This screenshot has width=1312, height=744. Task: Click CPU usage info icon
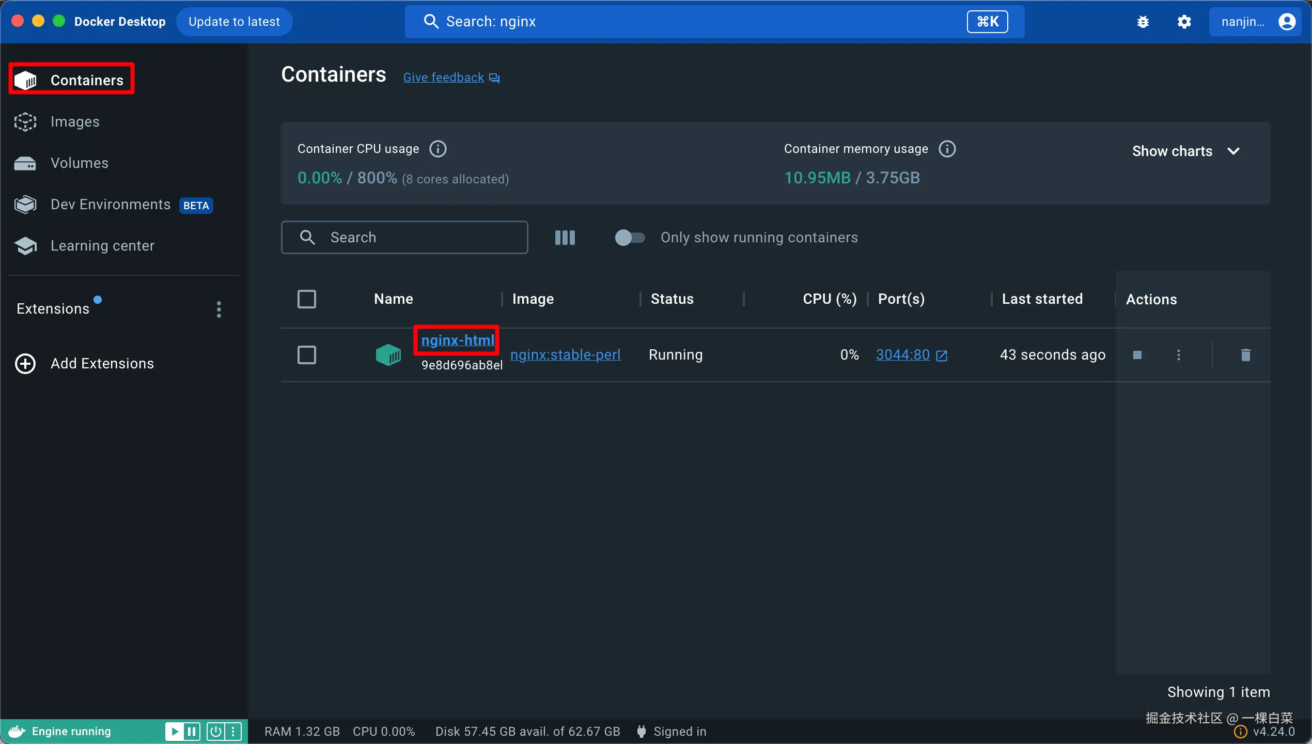point(438,149)
